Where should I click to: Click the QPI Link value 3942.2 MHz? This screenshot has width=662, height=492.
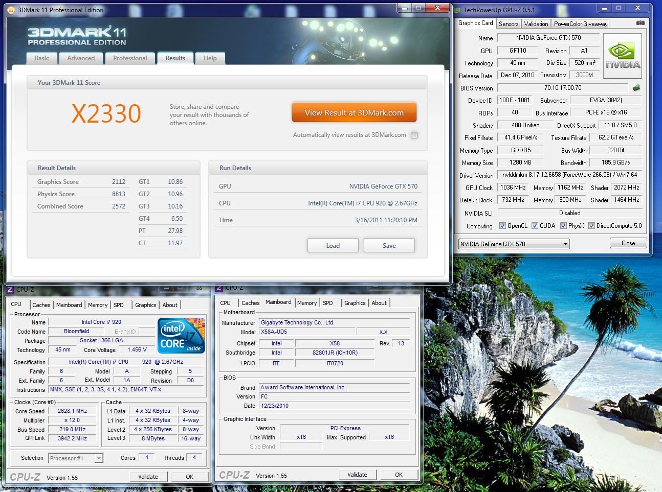coord(73,438)
